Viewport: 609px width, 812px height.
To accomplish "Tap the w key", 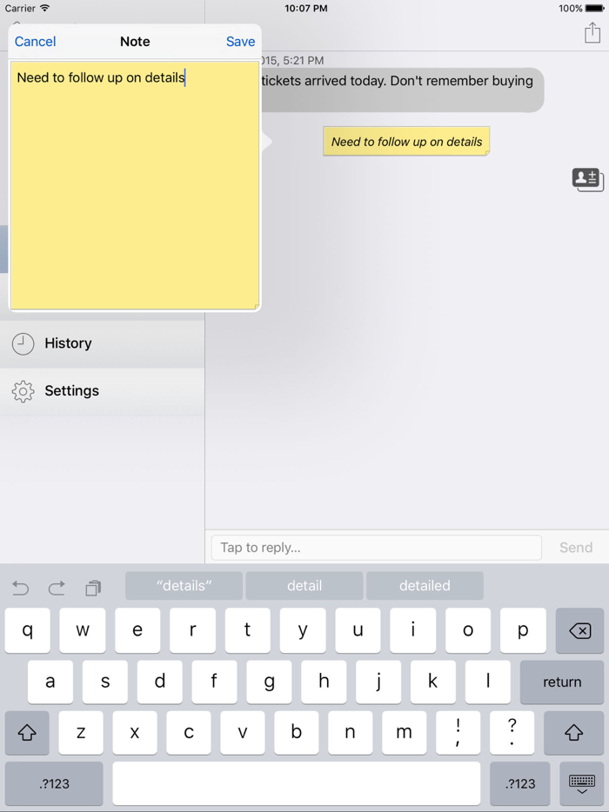I will (x=83, y=630).
